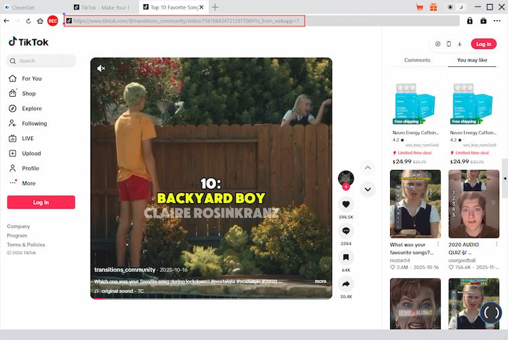This screenshot has width=508, height=340.
Task: Open options for the 2020 AUDIO QUIZ video
Action: (x=496, y=244)
